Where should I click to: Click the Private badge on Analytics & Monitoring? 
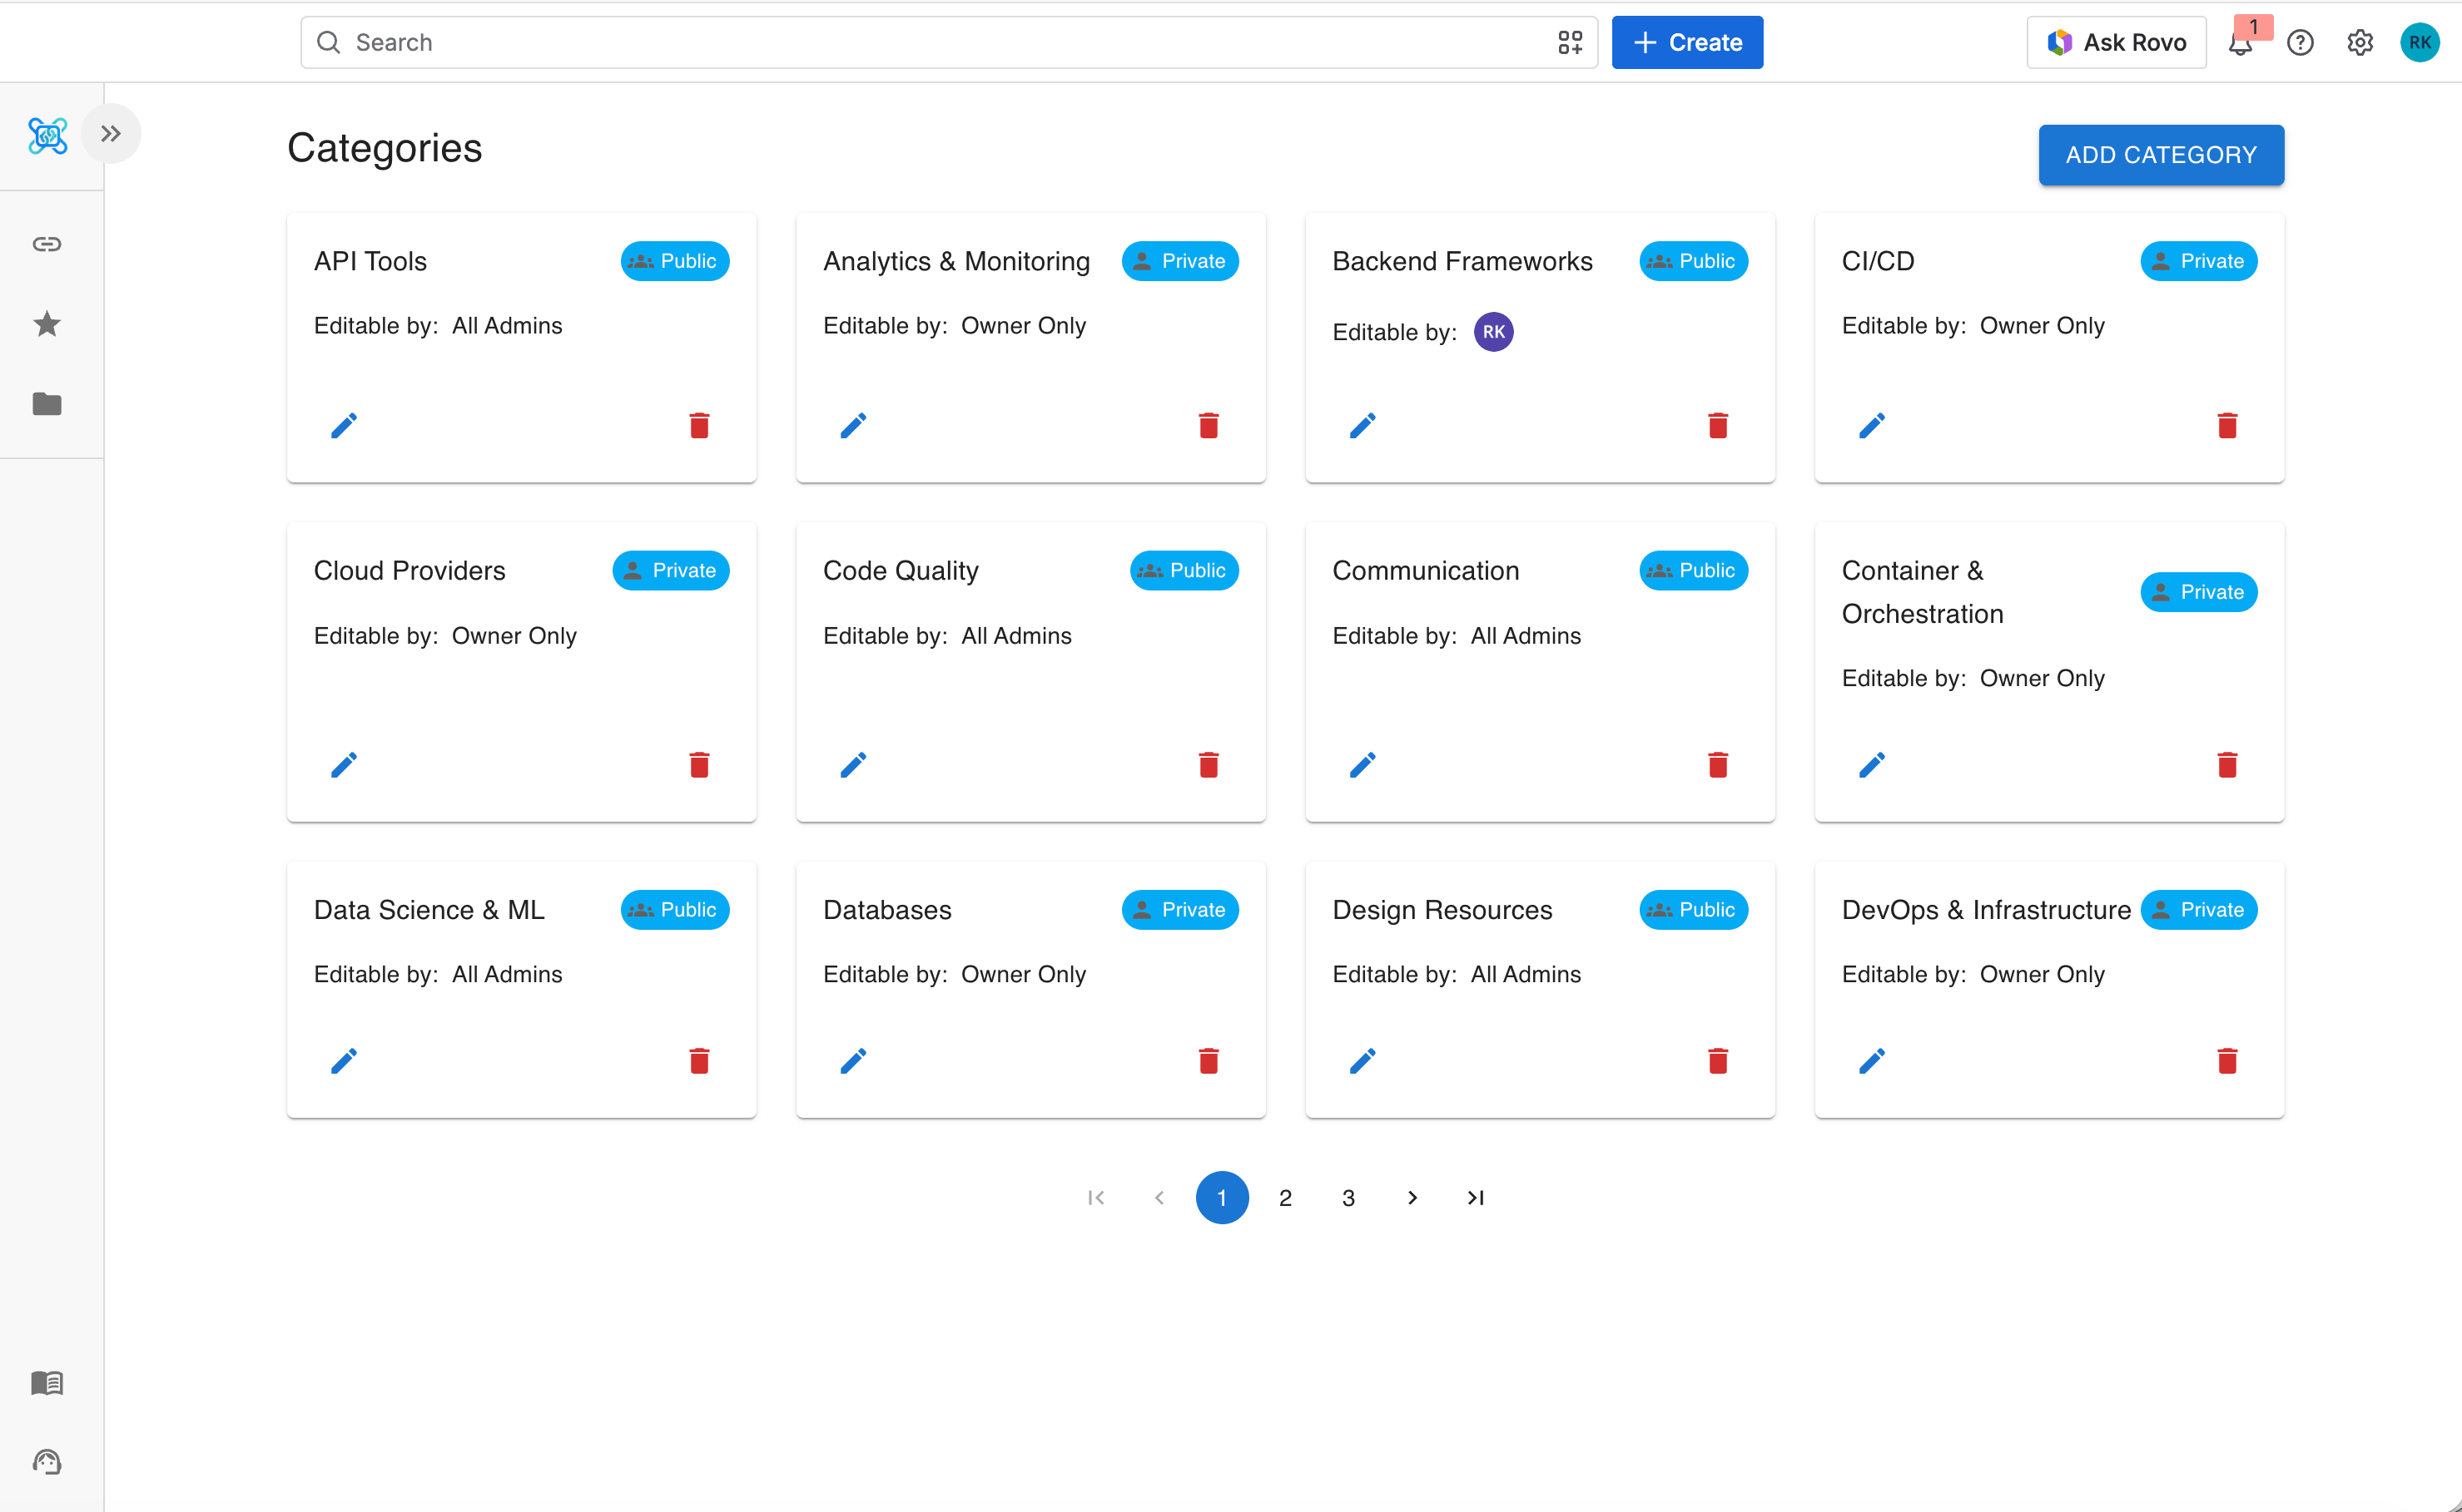[x=1180, y=261]
